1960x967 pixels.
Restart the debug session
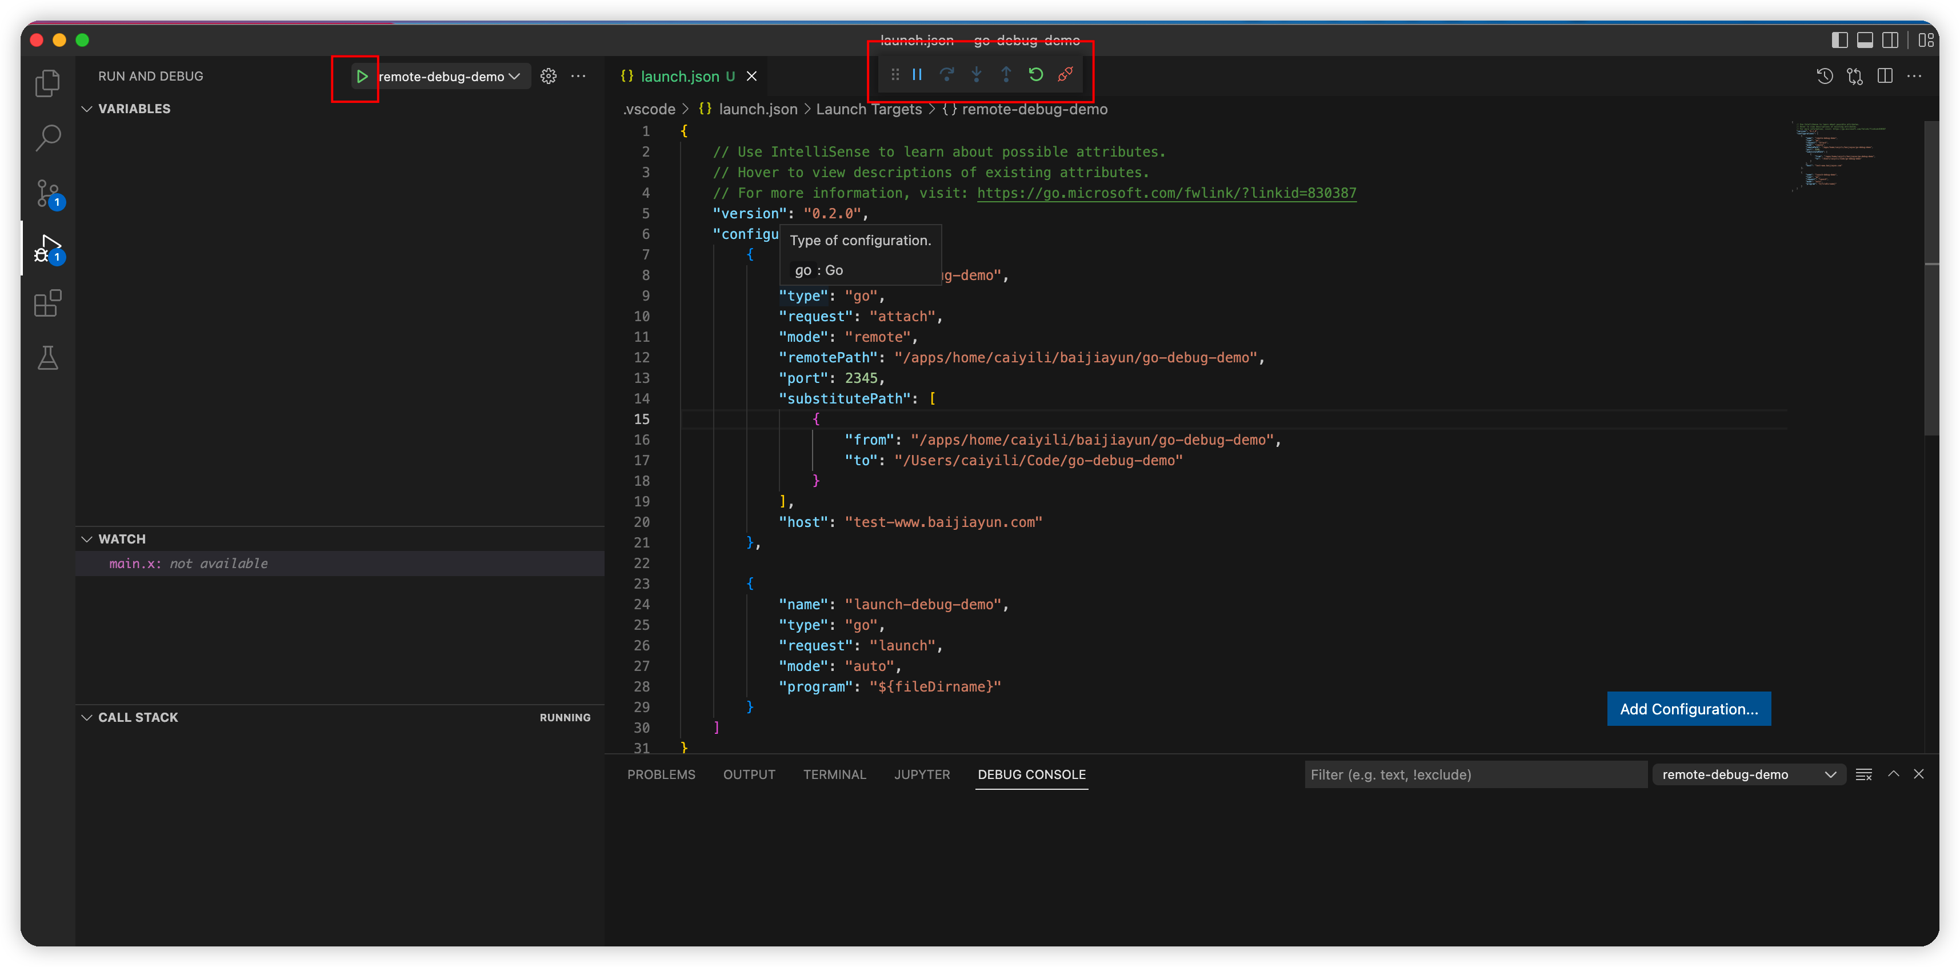click(1035, 74)
